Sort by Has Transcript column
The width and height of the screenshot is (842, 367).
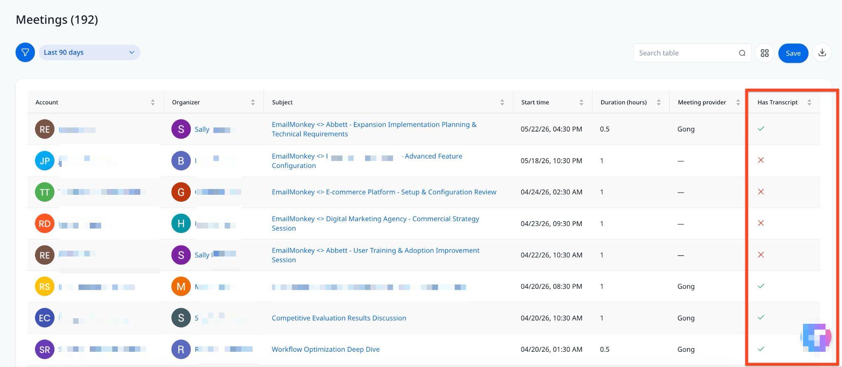[809, 102]
